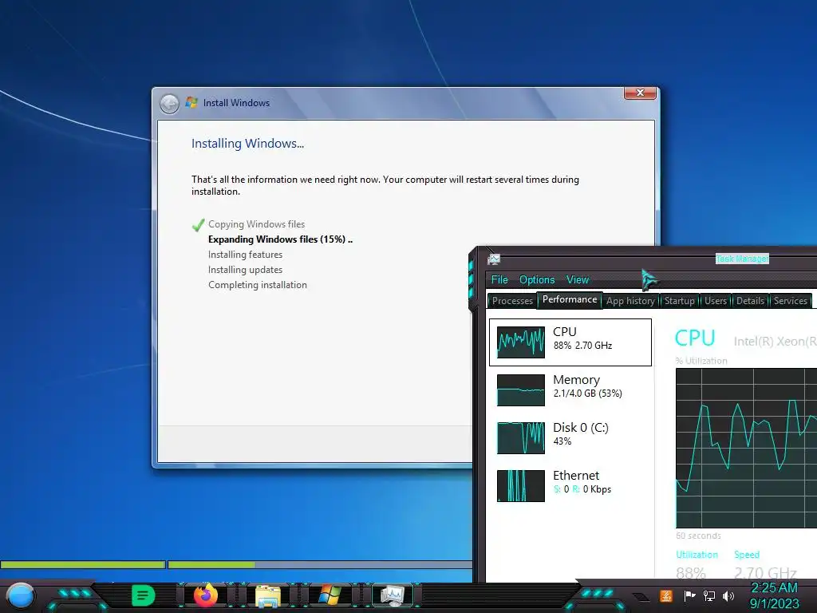
Task: Click the Installing Windows... heading
Action: pos(247,144)
